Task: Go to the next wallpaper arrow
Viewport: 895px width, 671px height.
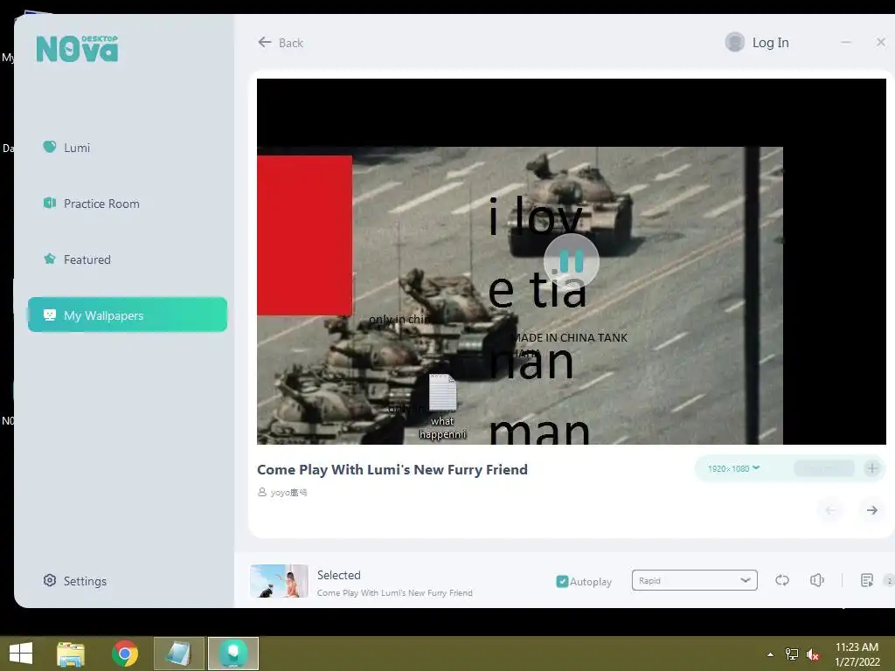Action: (x=871, y=510)
